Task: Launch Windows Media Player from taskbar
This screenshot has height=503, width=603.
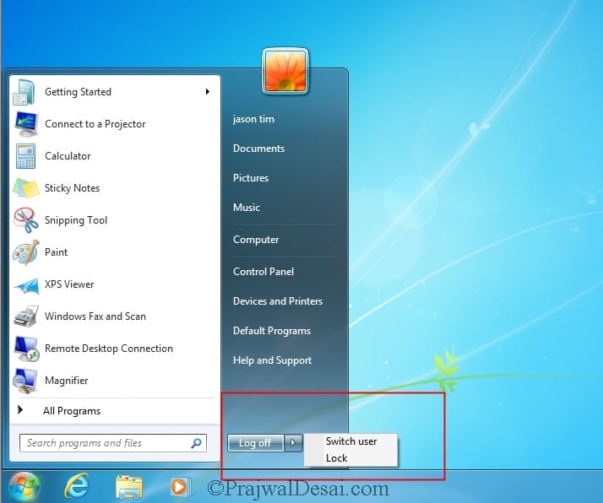Action: coord(180,487)
